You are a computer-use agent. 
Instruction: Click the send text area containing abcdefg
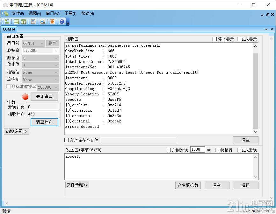[x=159, y=167]
